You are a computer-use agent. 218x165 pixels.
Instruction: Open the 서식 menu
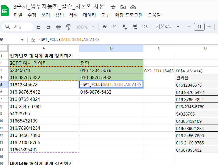click(74, 15)
